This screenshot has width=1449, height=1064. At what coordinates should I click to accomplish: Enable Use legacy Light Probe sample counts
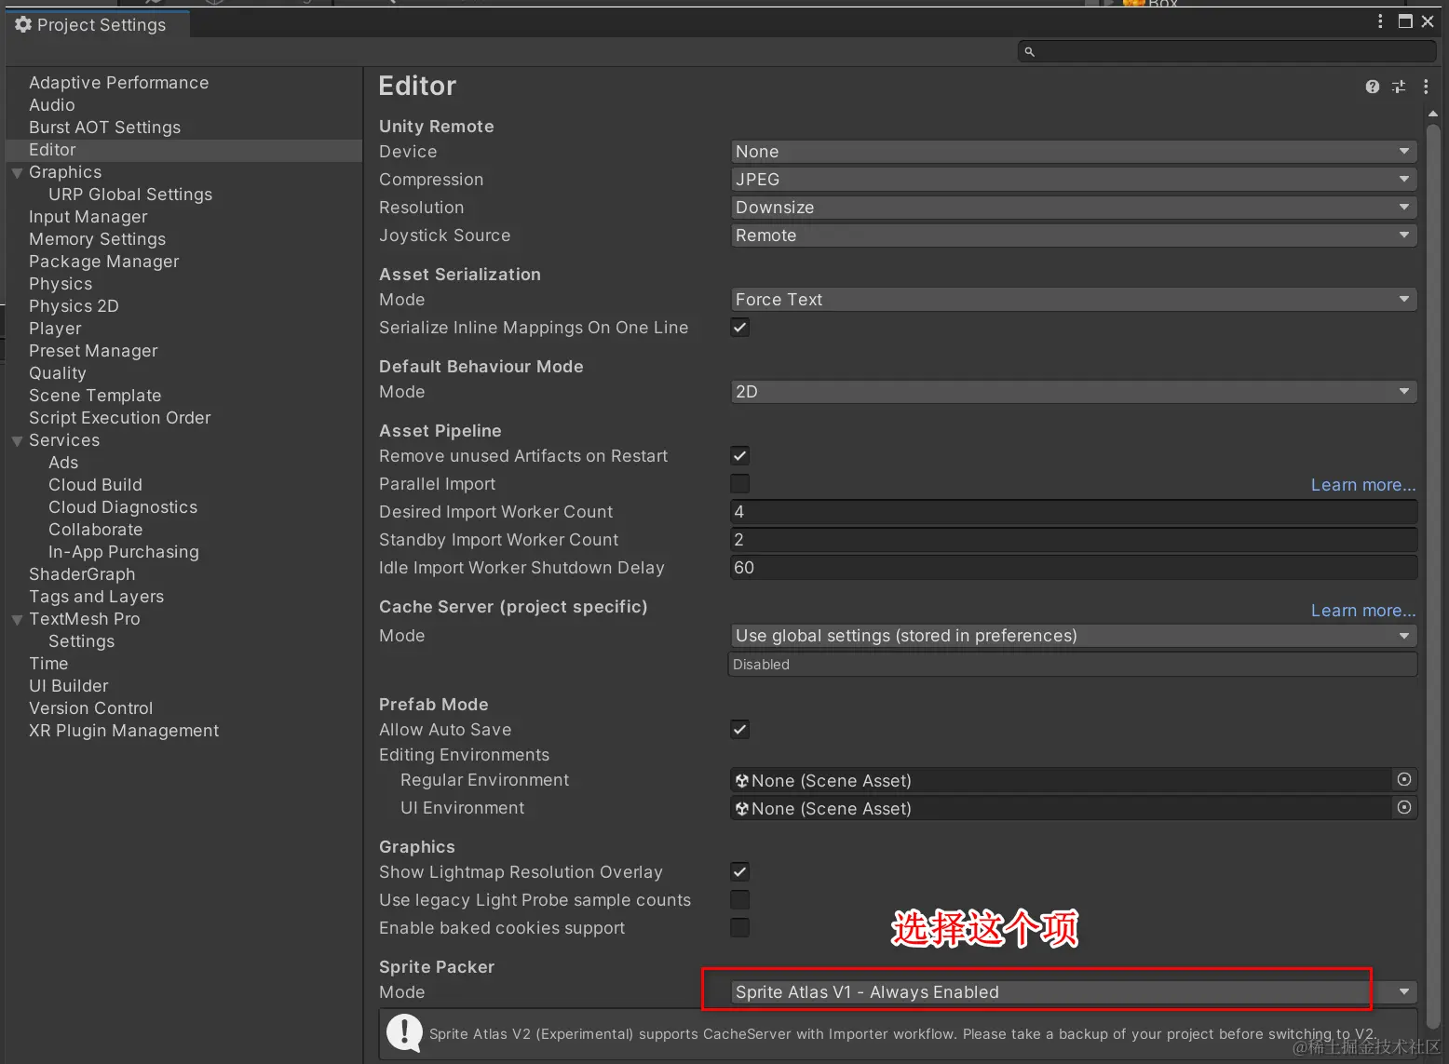(x=740, y=900)
